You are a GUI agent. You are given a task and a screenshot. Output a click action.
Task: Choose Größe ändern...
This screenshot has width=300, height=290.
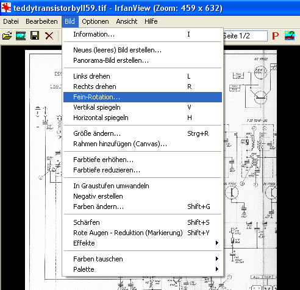tap(143, 133)
